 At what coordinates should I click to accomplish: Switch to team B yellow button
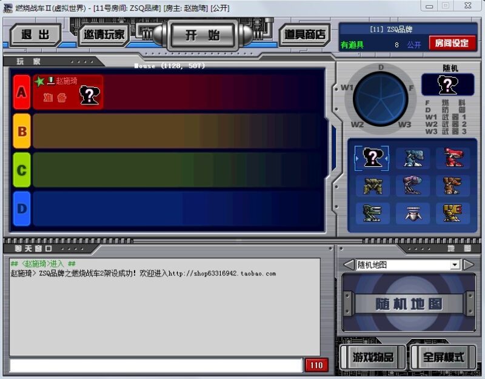22,131
